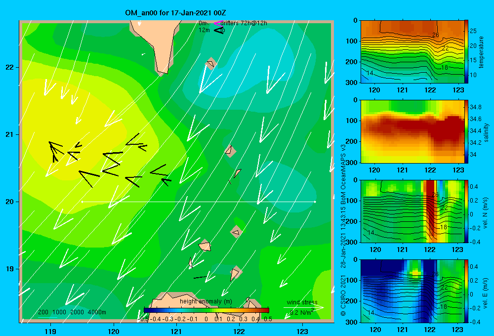This screenshot has width=494, height=336.
Task: Open the temperature cross-section panel
Action: point(412,52)
